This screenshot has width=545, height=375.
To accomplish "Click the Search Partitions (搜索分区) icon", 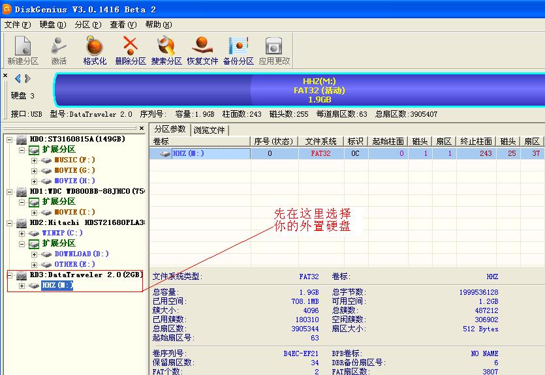I will pyautogui.click(x=166, y=50).
